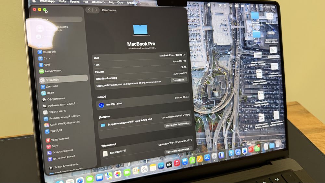Go forward with the right chevron
The width and height of the screenshot is (325, 183).
pos(96,10)
